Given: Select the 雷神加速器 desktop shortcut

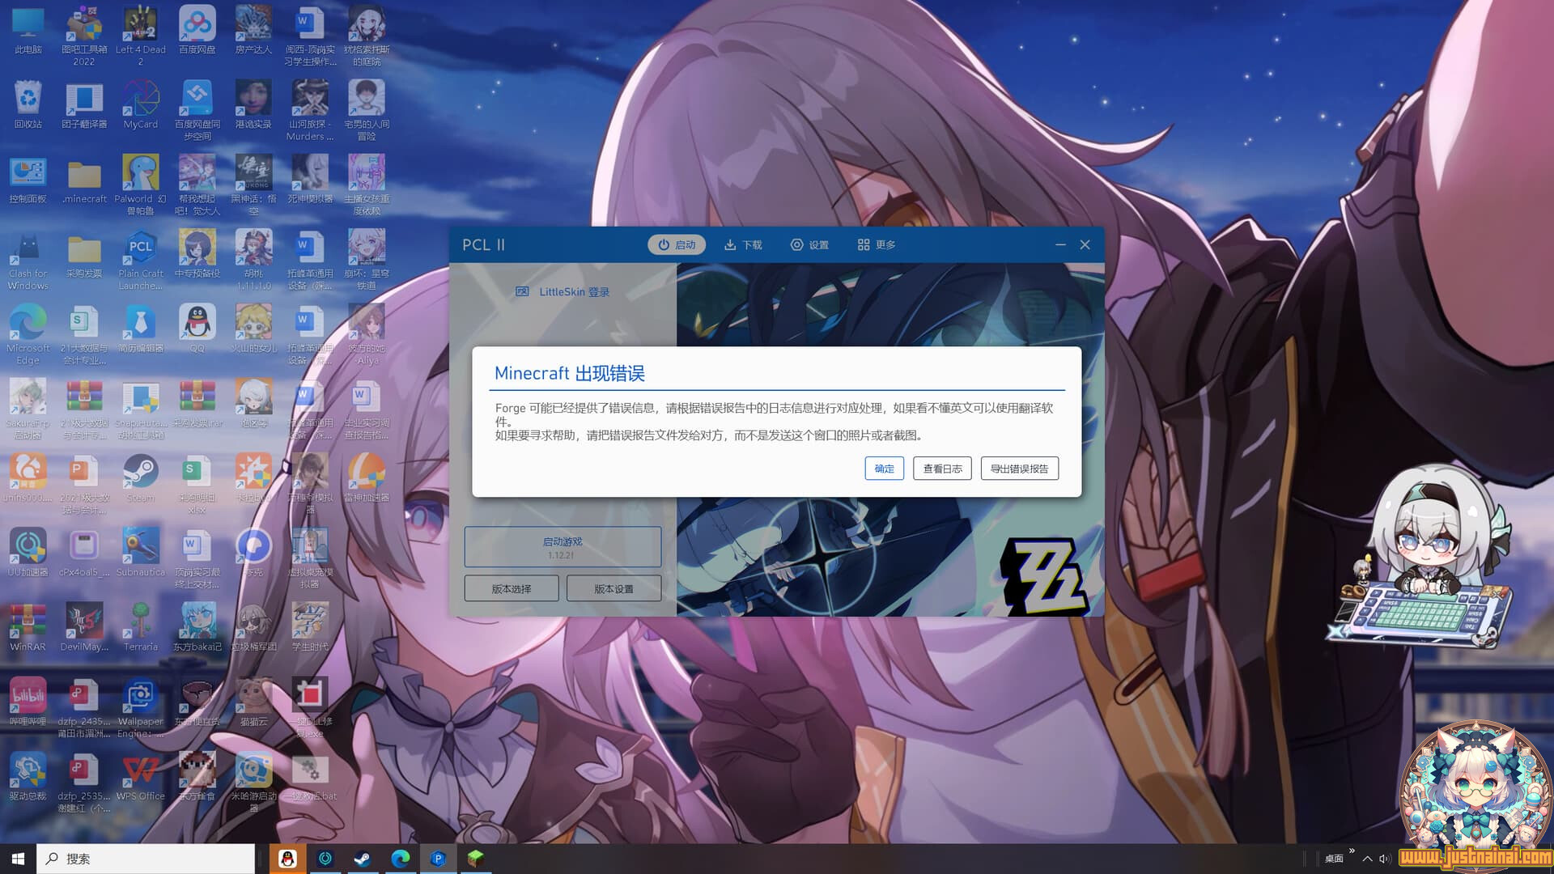Looking at the screenshot, I should pos(367,479).
